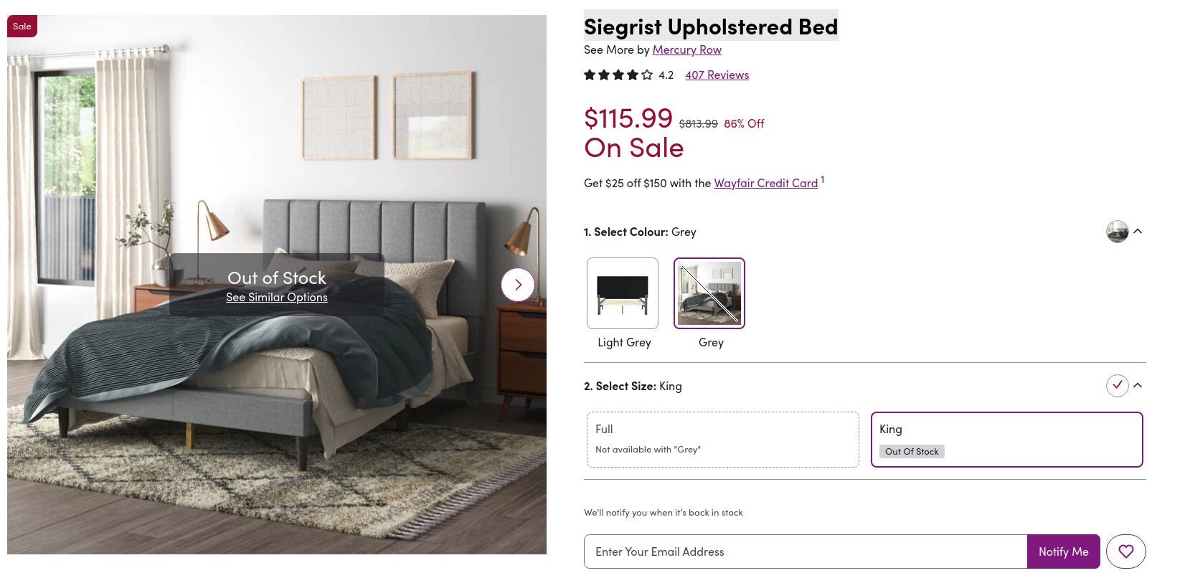
Task: Collapse the Select Colour section
Action: (1138, 231)
